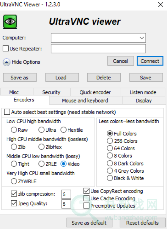
Task: Enable the Use Repeater checkbox
Action: tap(6, 49)
